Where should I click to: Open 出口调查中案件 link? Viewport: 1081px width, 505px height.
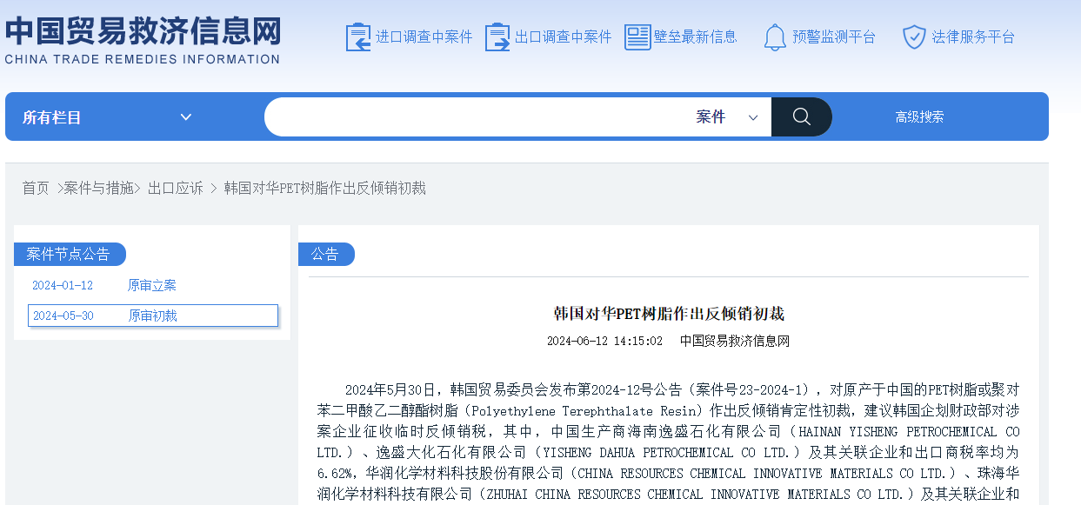(x=564, y=37)
